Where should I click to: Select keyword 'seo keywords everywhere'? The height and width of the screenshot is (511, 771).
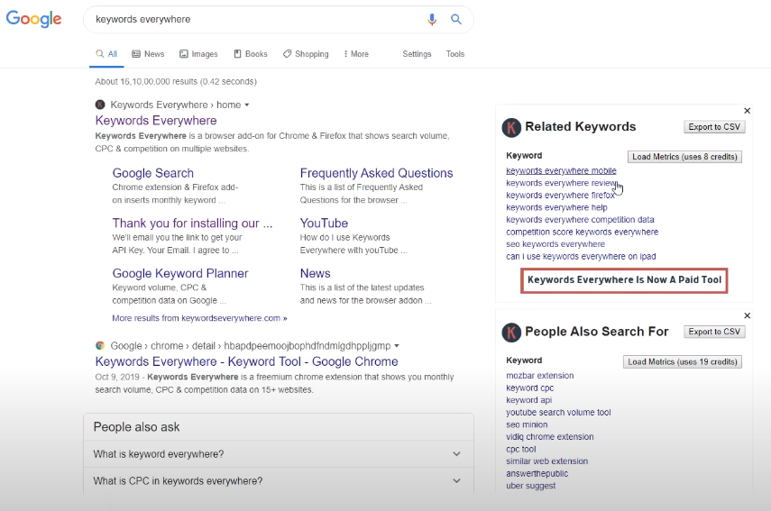click(x=555, y=244)
